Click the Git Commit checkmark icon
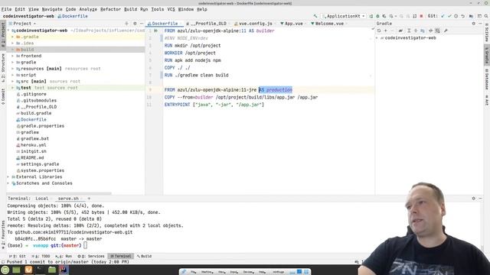Viewport: 490px width, 275px height. click(x=449, y=16)
